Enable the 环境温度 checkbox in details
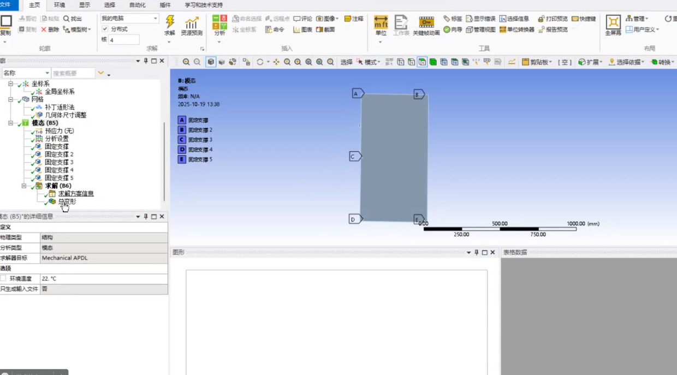The width and height of the screenshot is (677, 375). pos(3,278)
